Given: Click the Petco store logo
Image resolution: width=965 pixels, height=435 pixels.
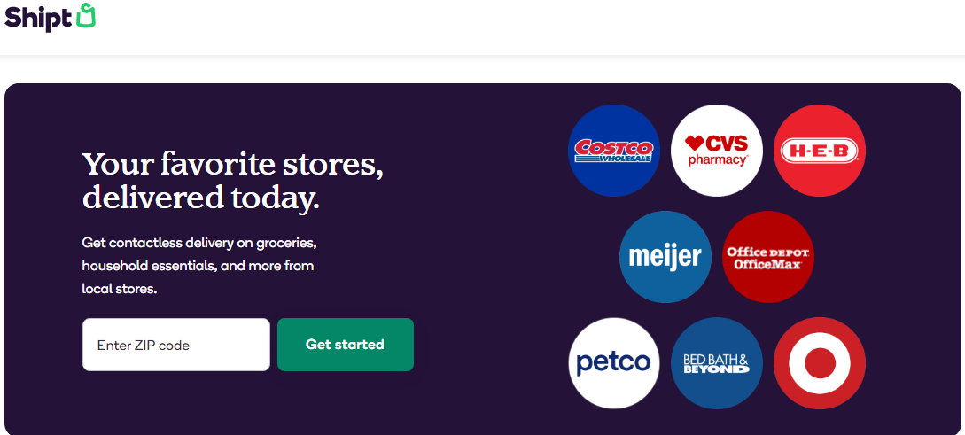Looking at the screenshot, I should pyautogui.click(x=613, y=363).
